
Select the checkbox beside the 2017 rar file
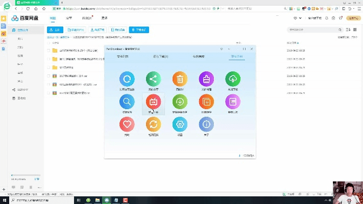(x=49, y=76)
